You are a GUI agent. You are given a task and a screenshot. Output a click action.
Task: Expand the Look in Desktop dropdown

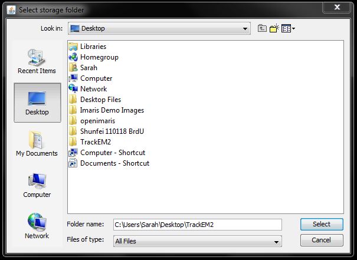245,28
